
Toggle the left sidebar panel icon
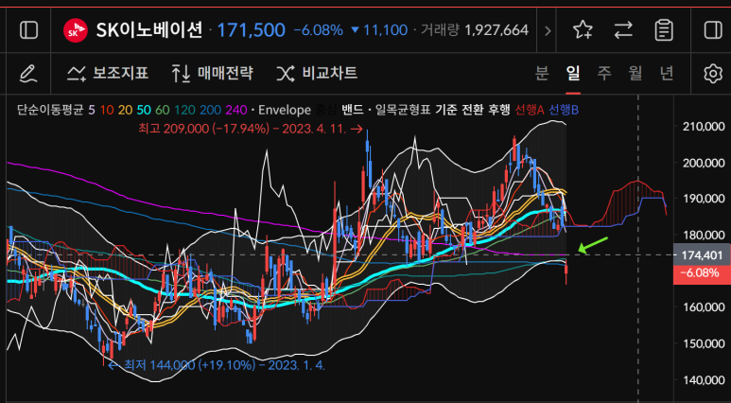point(28,30)
